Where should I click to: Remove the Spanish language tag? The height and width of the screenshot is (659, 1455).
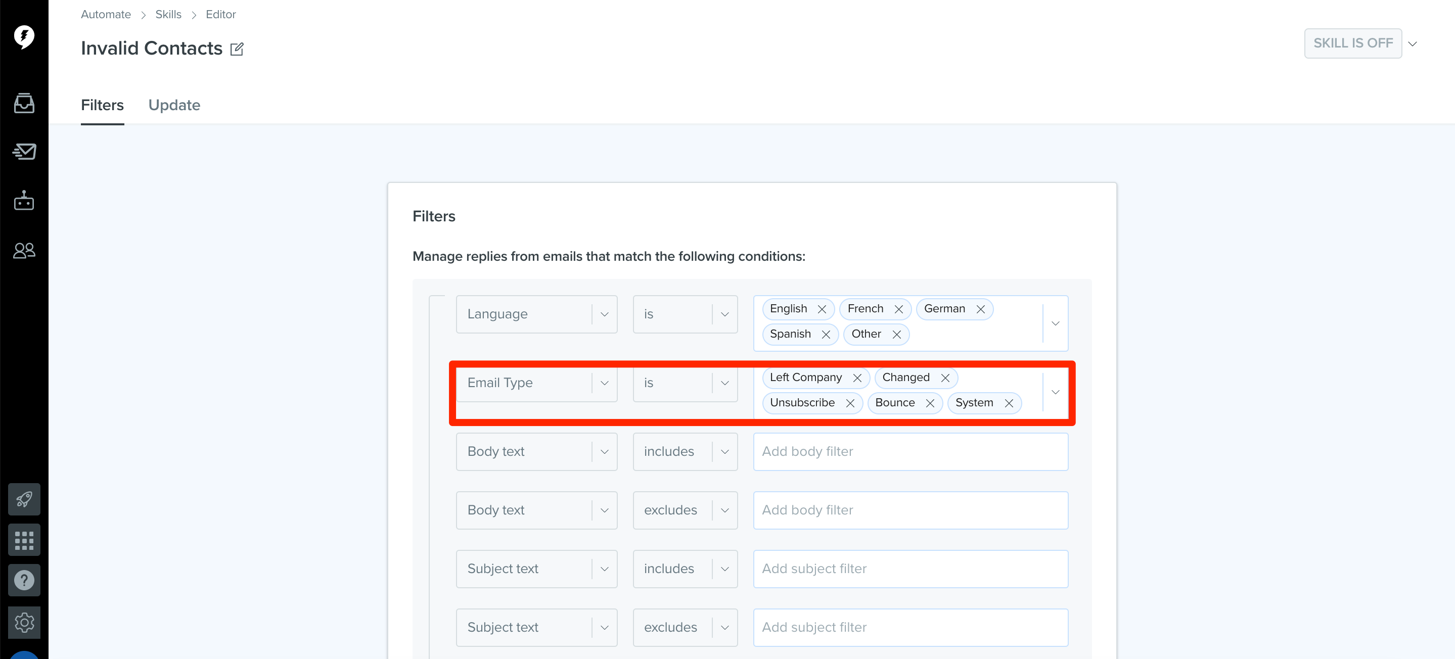[x=826, y=335]
